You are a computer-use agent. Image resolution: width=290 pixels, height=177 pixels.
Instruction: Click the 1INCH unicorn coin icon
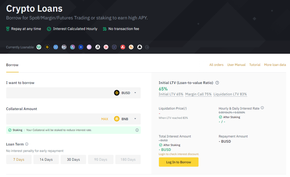(x=64, y=47)
